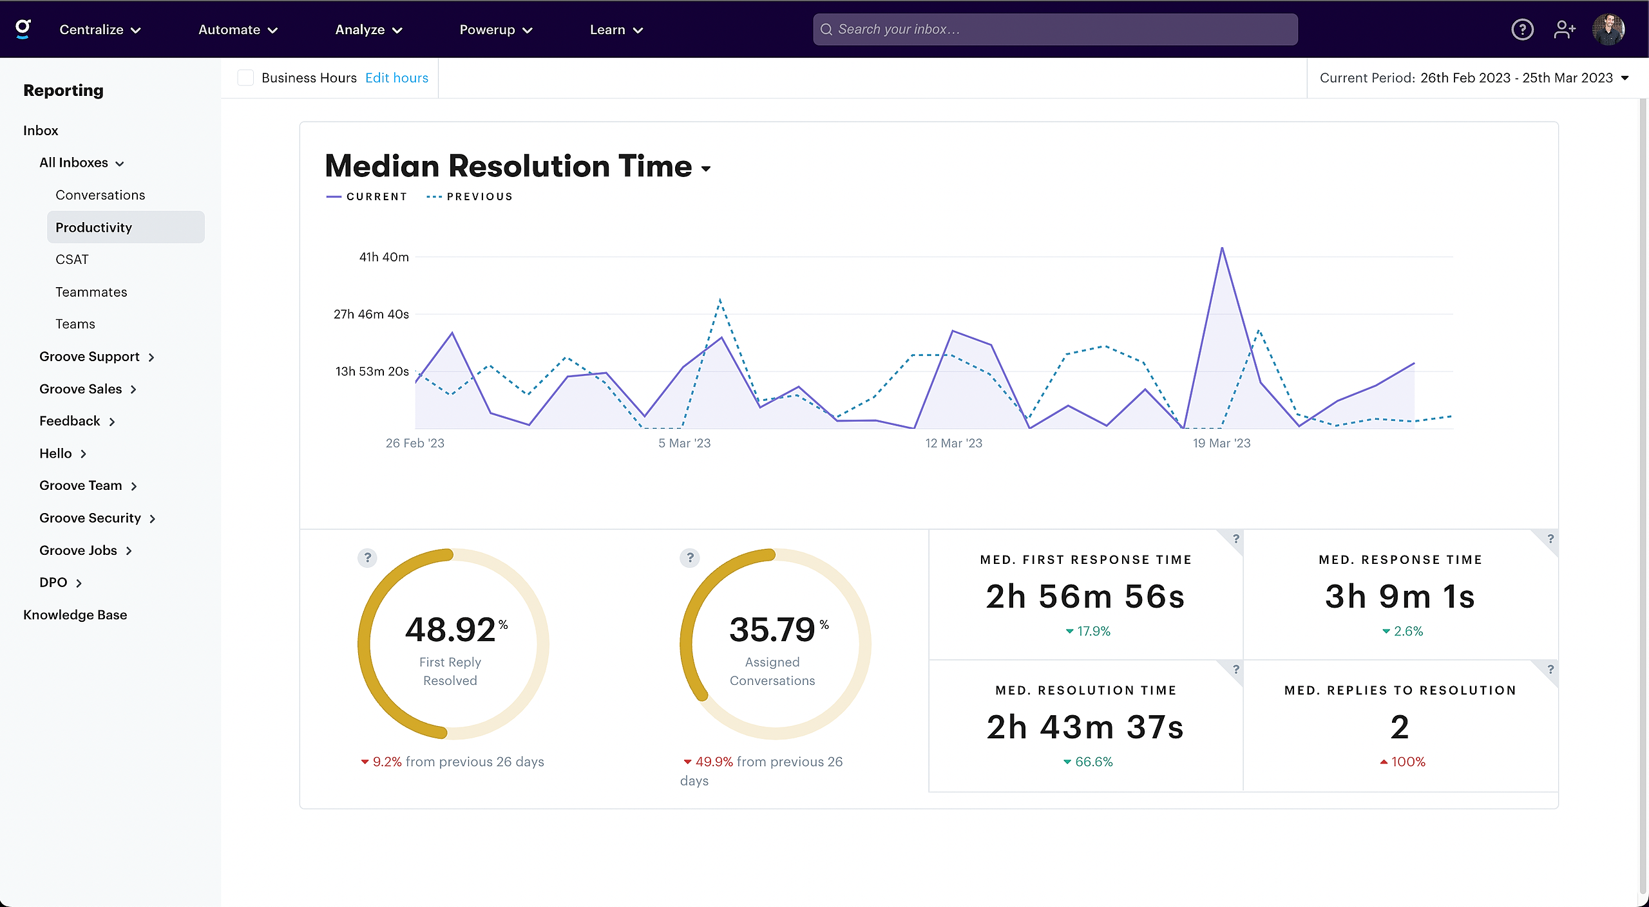Click help icon beside Assigned Conversations
Viewport: 1649px width, 907px height.
(690, 557)
